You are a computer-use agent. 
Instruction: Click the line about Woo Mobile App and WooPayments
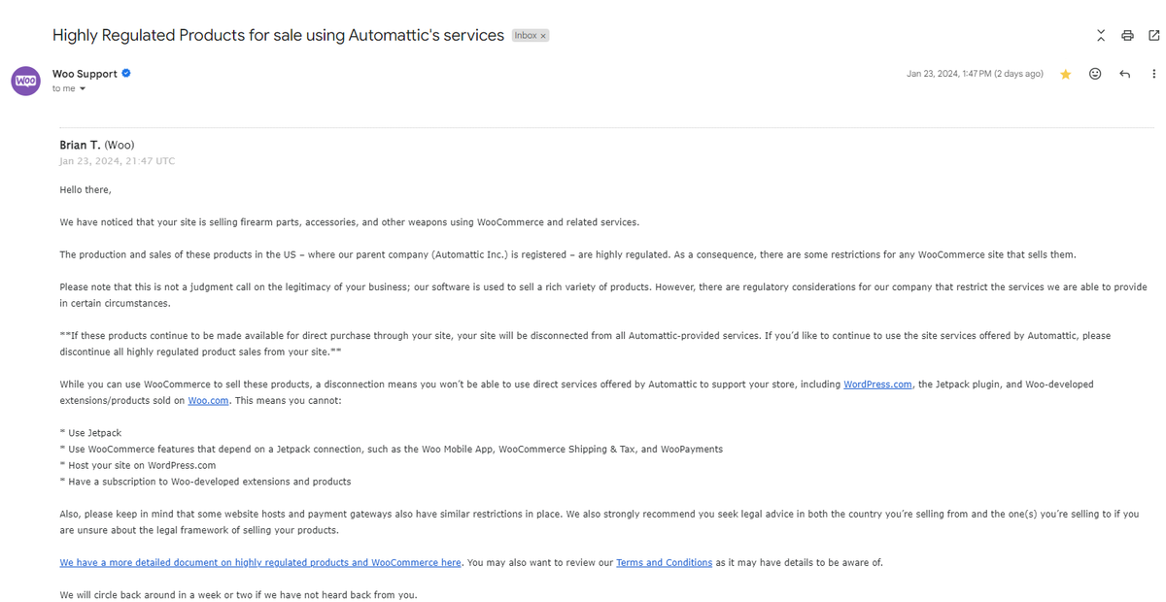(x=391, y=450)
